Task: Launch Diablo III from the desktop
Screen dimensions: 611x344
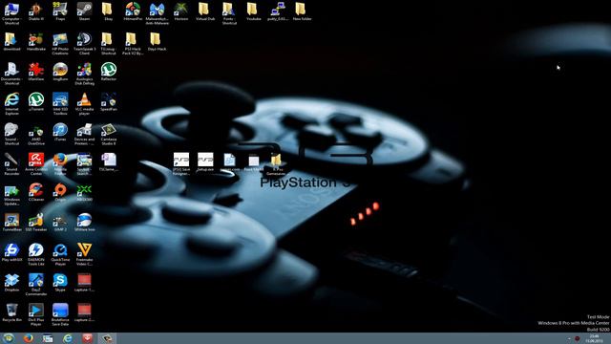Action: [36, 11]
